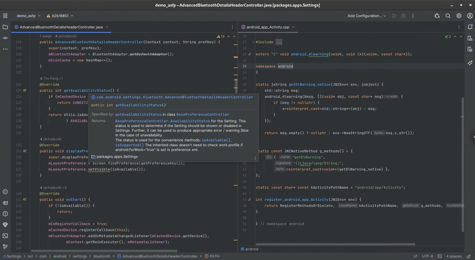Click the 1 usage inlay hint above constructor
Screen dimensions: 475x260
[46, 36]
